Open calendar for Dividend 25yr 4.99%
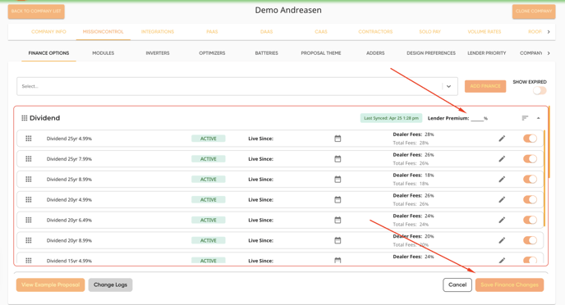Viewport: 565px width, 305px height. [x=338, y=139]
